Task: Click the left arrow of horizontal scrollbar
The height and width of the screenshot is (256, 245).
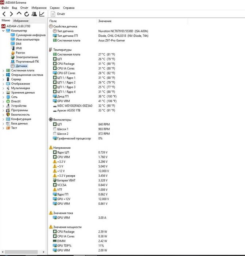Action: 3,252
